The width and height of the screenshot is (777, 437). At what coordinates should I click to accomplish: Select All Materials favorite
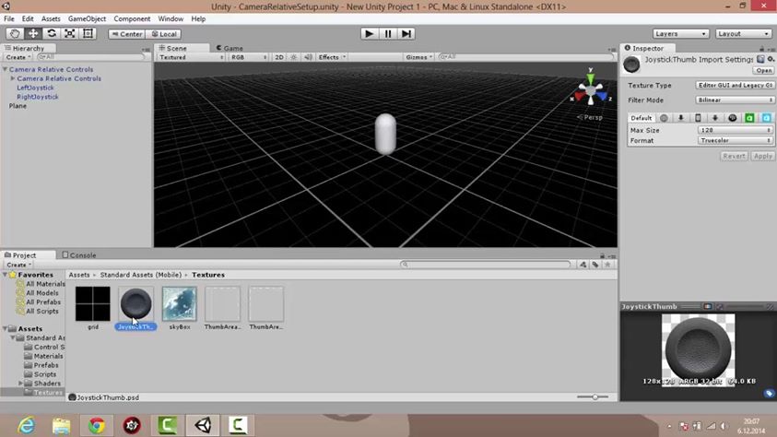point(41,284)
